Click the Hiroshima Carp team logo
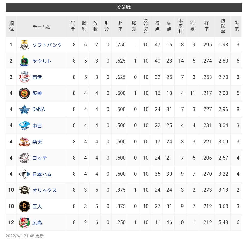247x241 pixels. coord(24,223)
